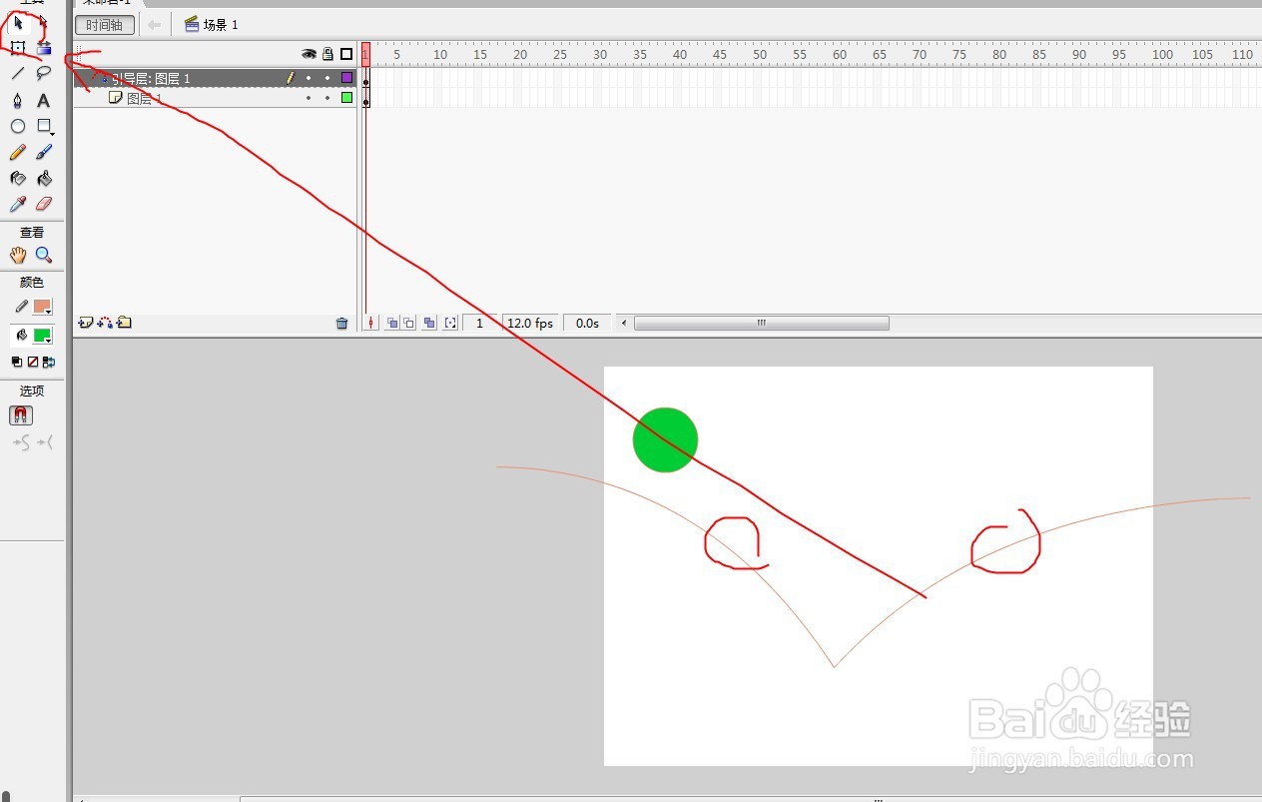Toggle Snap to Objects magnet
The width and height of the screenshot is (1262, 802).
tap(21, 415)
